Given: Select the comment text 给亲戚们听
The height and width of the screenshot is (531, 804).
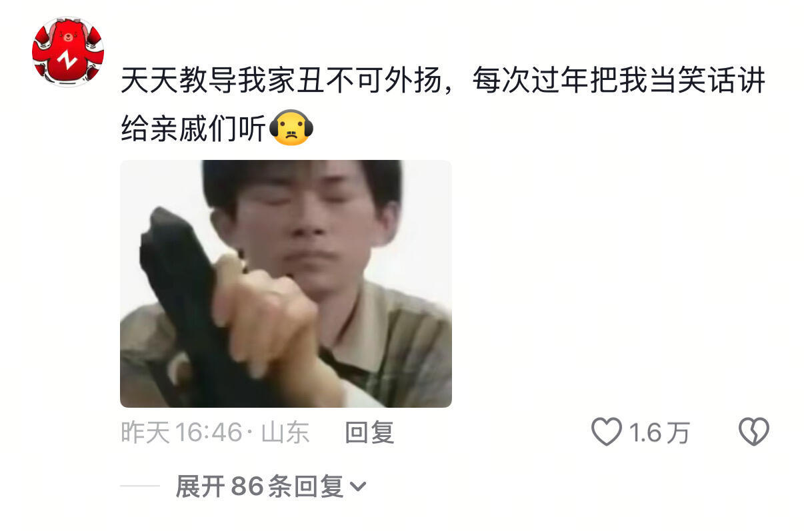Looking at the screenshot, I should click(193, 128).
